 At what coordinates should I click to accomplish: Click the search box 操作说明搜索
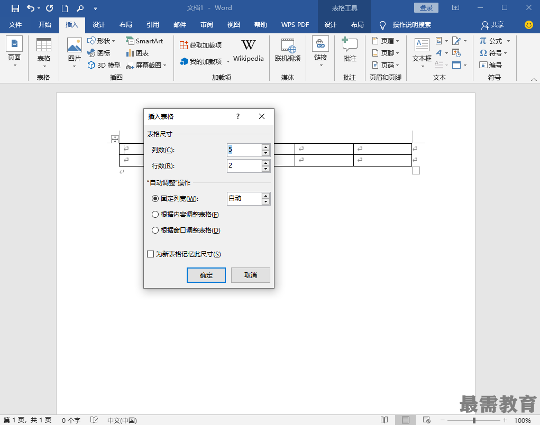(x=412, y=25)
